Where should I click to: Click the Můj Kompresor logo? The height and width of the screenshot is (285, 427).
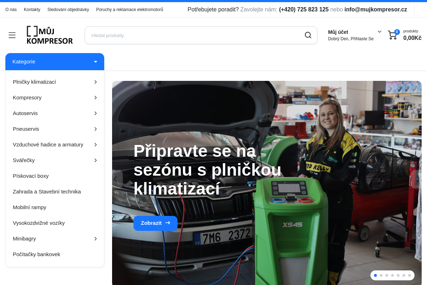coord(49,35)
